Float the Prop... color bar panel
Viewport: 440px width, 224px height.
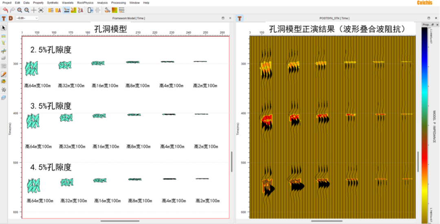[x=433, y=25]
